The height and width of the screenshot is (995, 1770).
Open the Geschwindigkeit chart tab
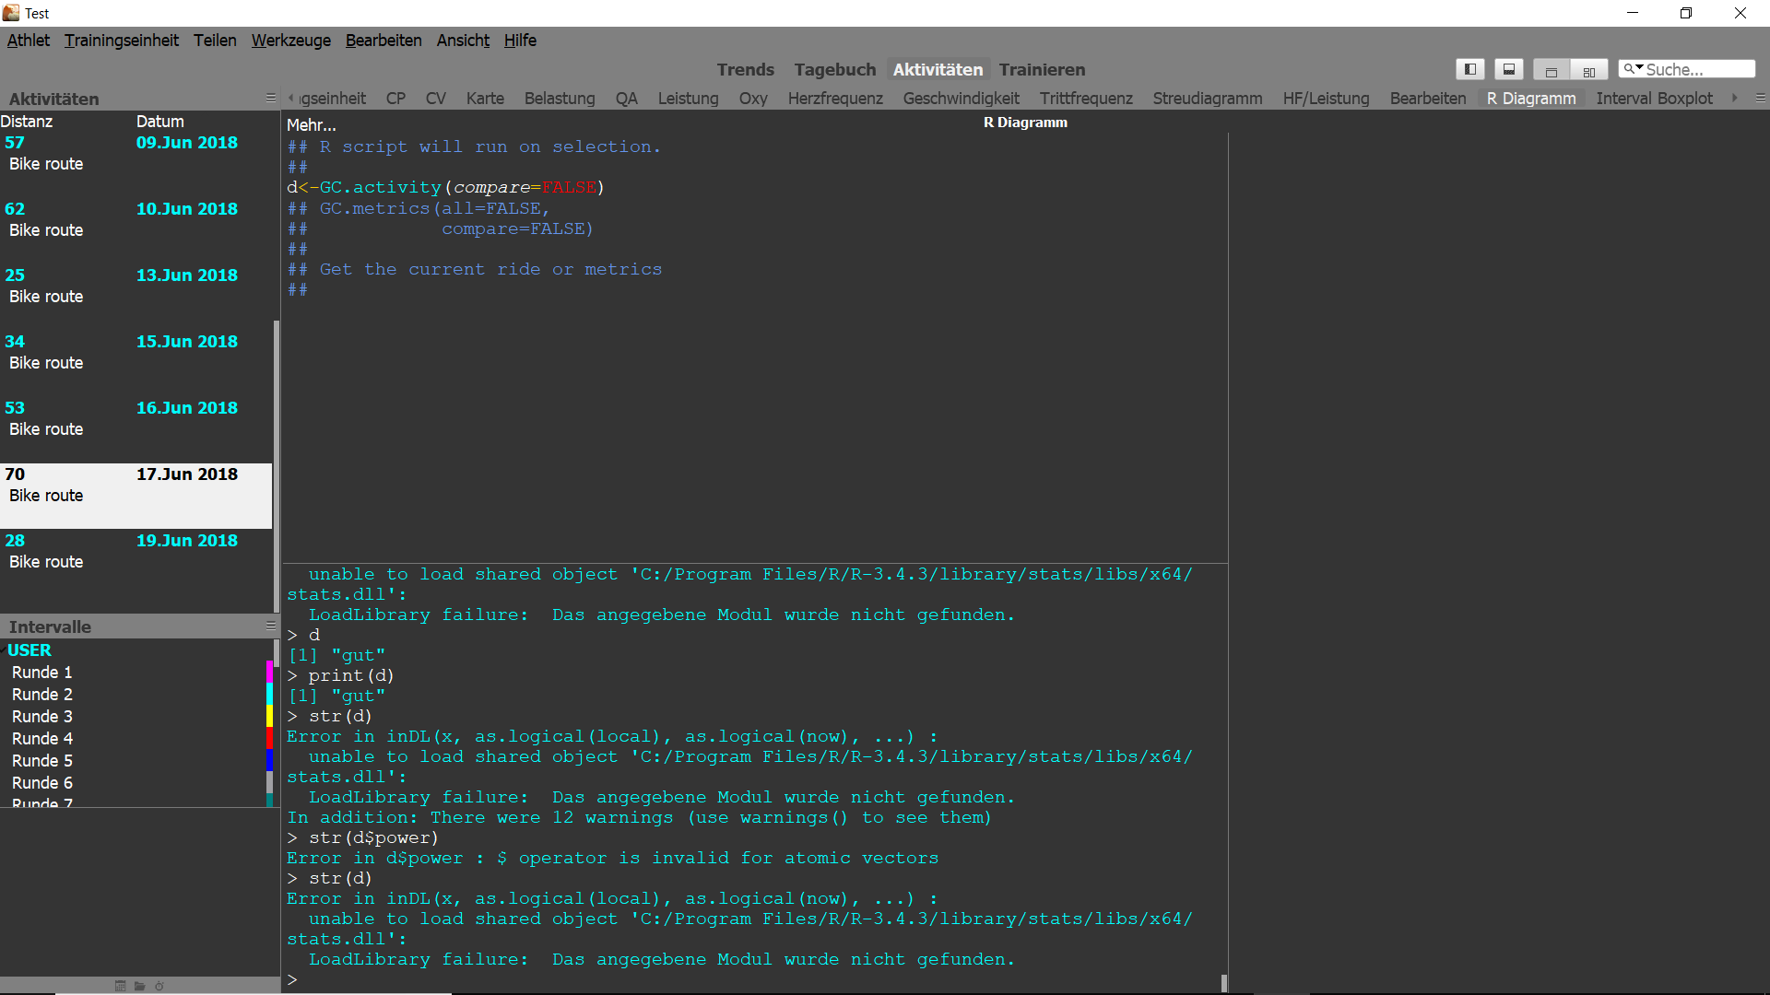click(962, 99)
